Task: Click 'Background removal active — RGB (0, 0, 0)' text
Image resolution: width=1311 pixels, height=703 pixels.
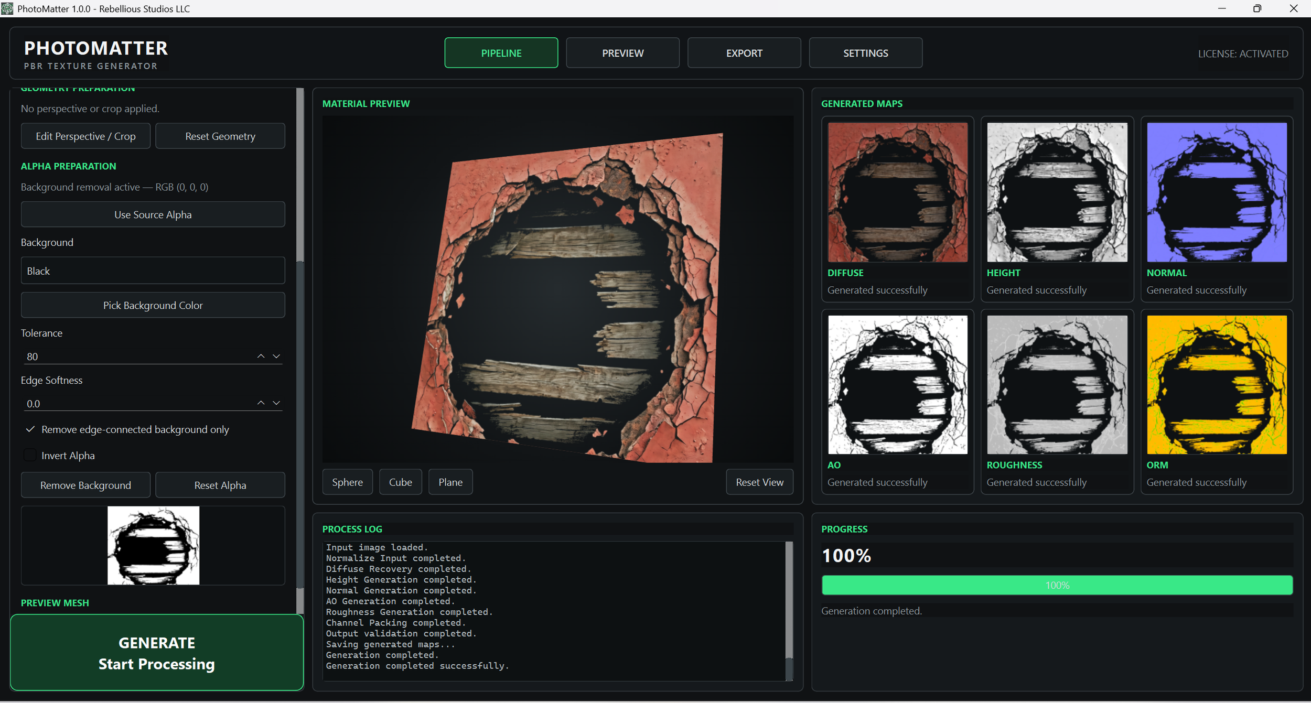Action: 114,187
